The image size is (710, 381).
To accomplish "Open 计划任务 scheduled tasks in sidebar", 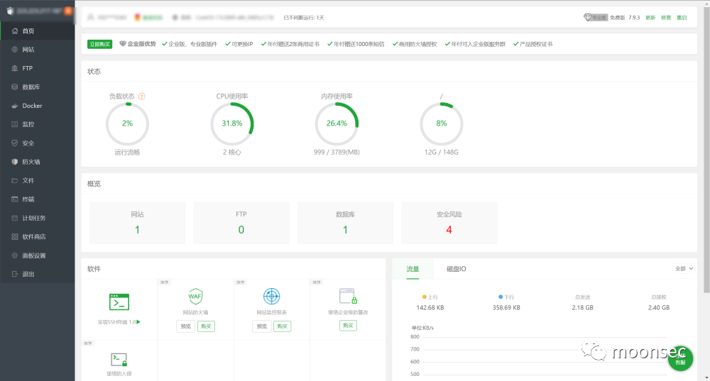I will tap(37, 218).
